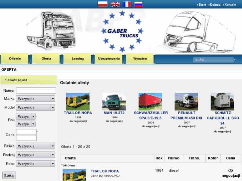The height and width of the screenshot is (181, 242).
Task: Click the Szukaj button
Action: 9,175
